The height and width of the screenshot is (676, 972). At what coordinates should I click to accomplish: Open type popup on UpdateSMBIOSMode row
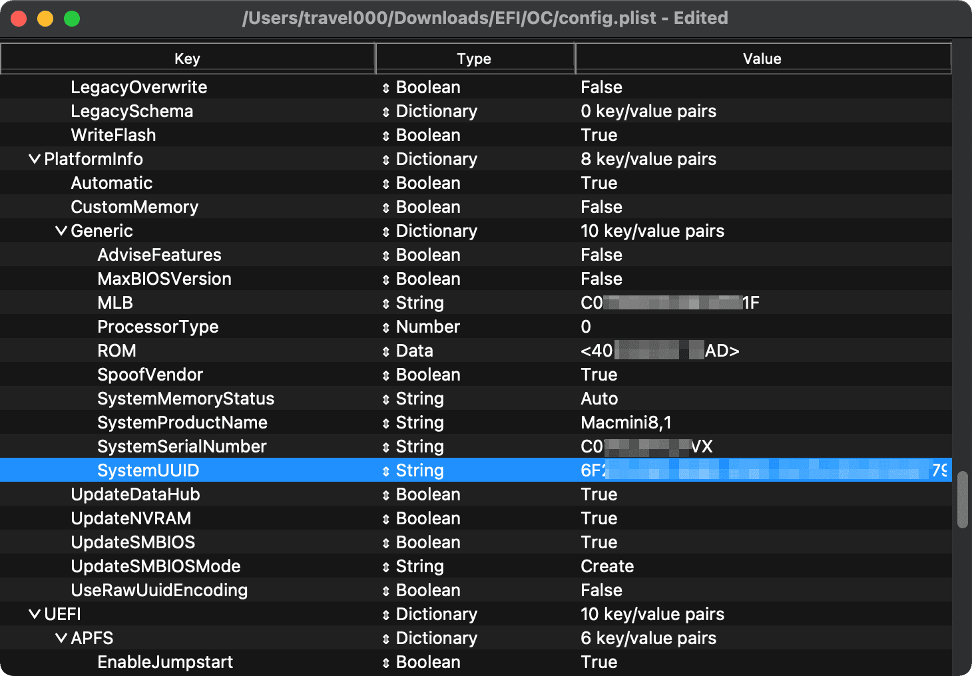click(x=385, y=567)
